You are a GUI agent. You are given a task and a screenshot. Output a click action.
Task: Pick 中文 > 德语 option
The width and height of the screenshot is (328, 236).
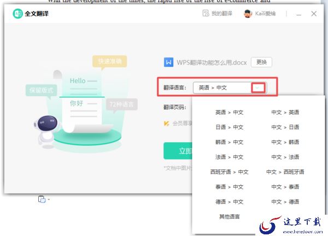point(285,202)
